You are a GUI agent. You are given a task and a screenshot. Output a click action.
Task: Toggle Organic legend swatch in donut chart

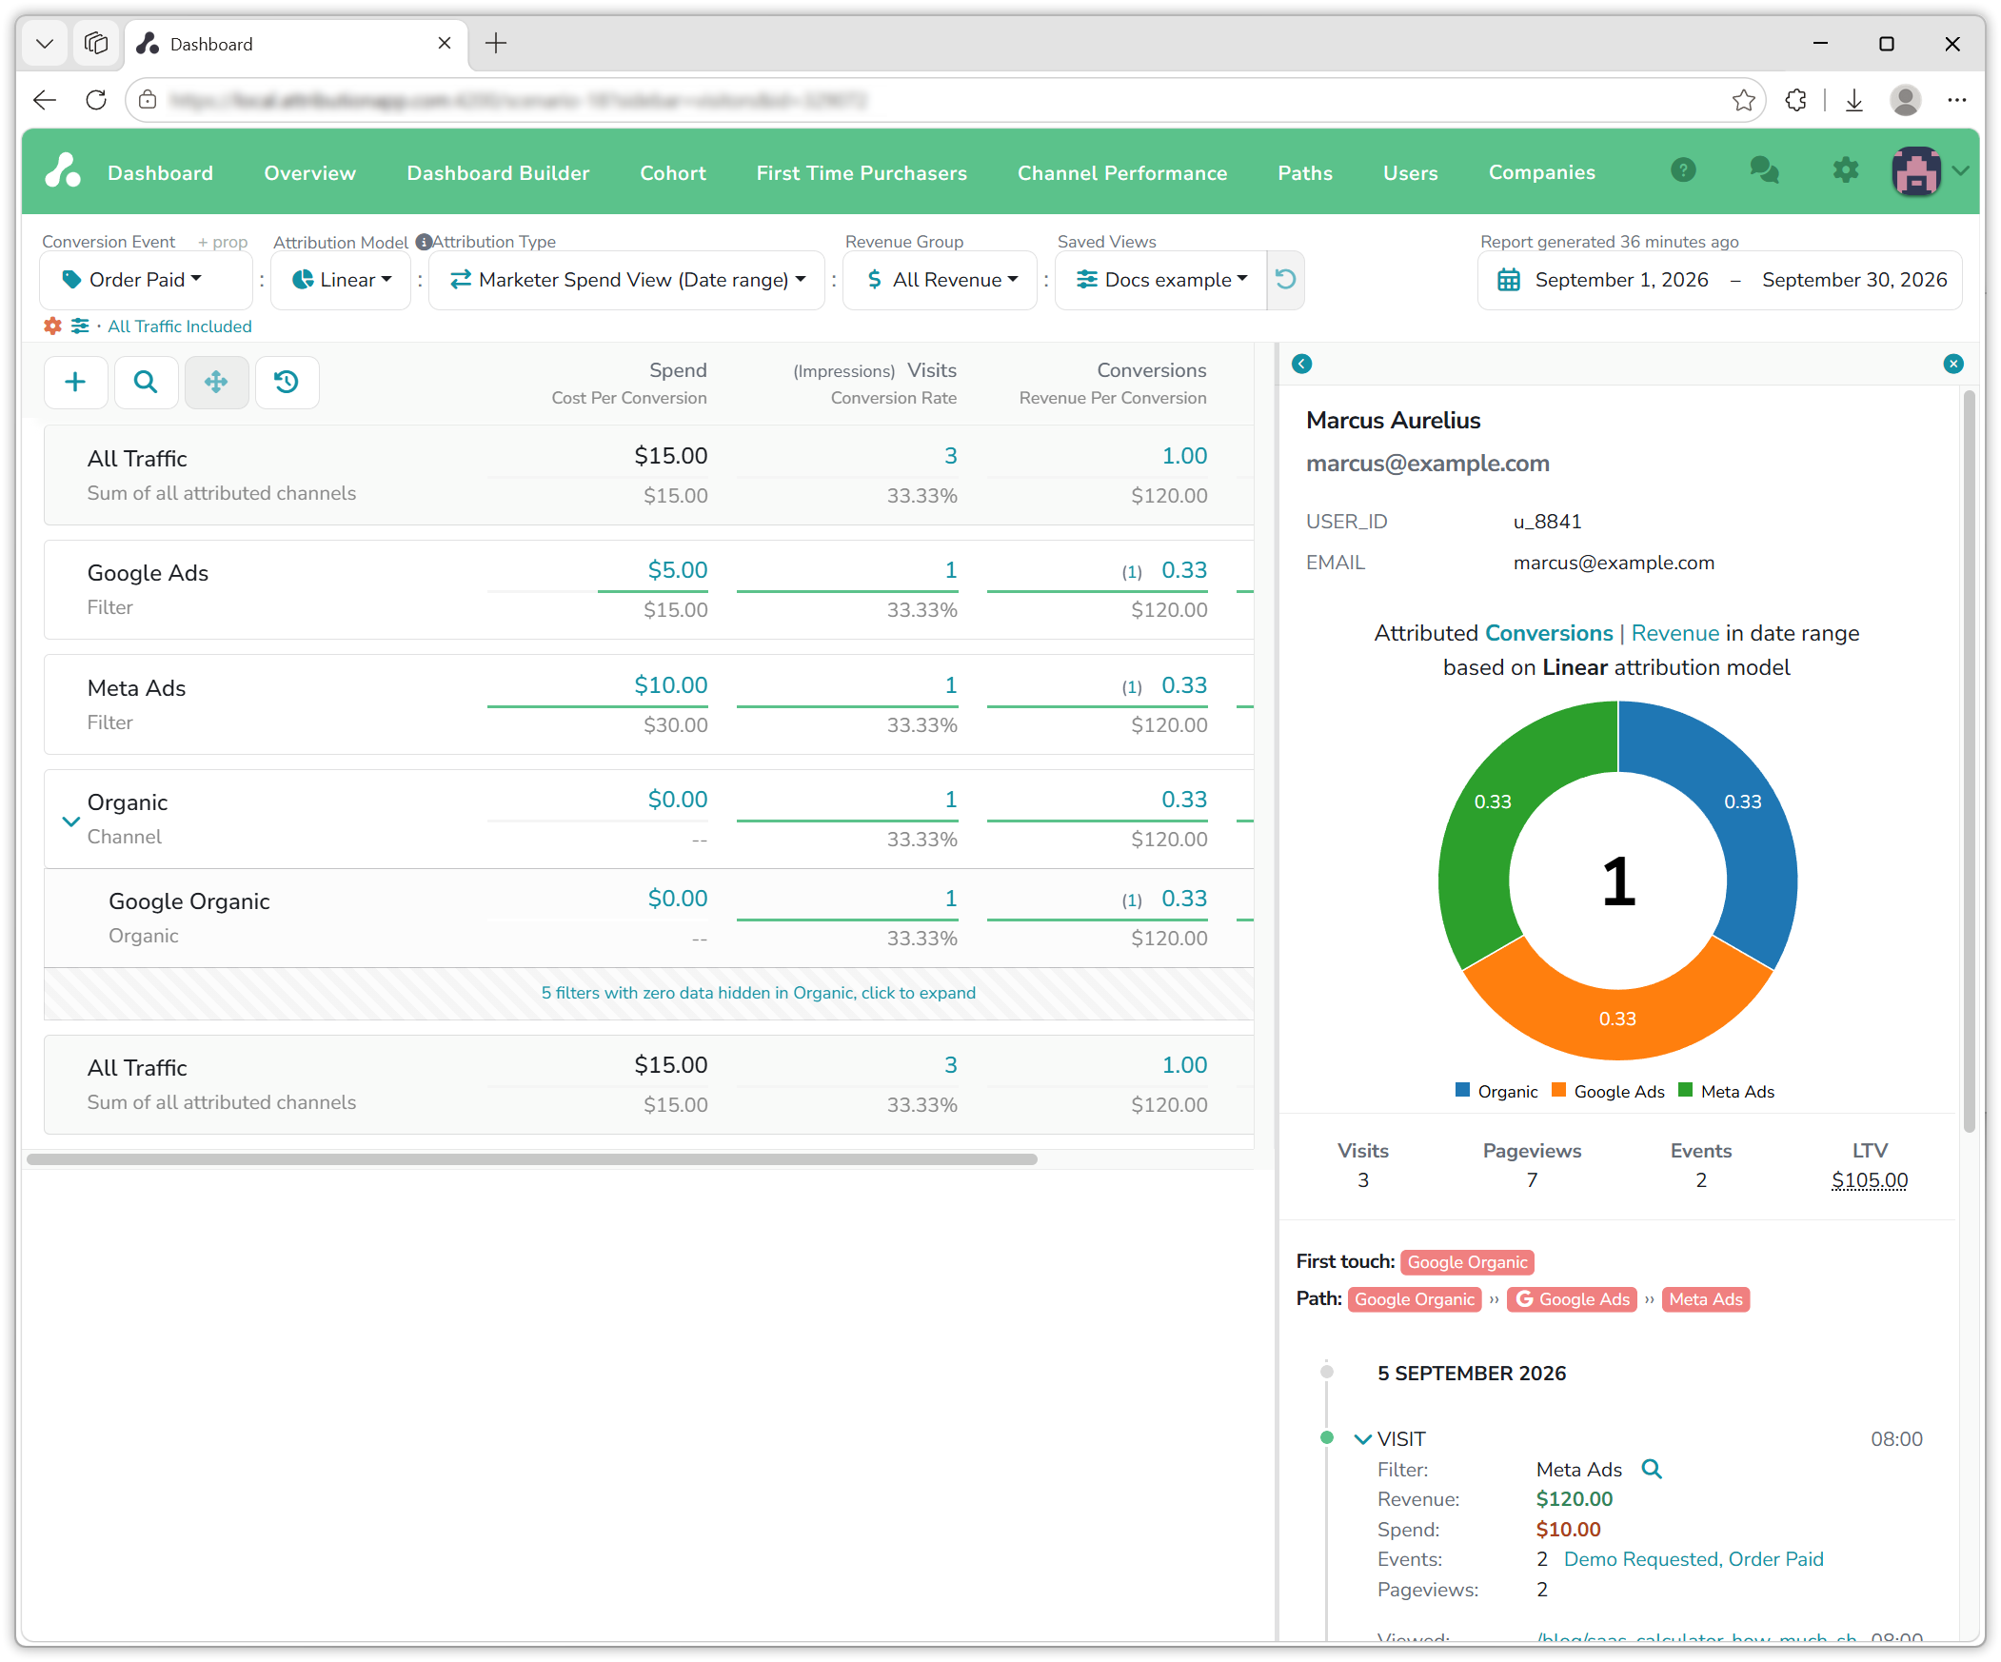click(x=1462, y=1090)
